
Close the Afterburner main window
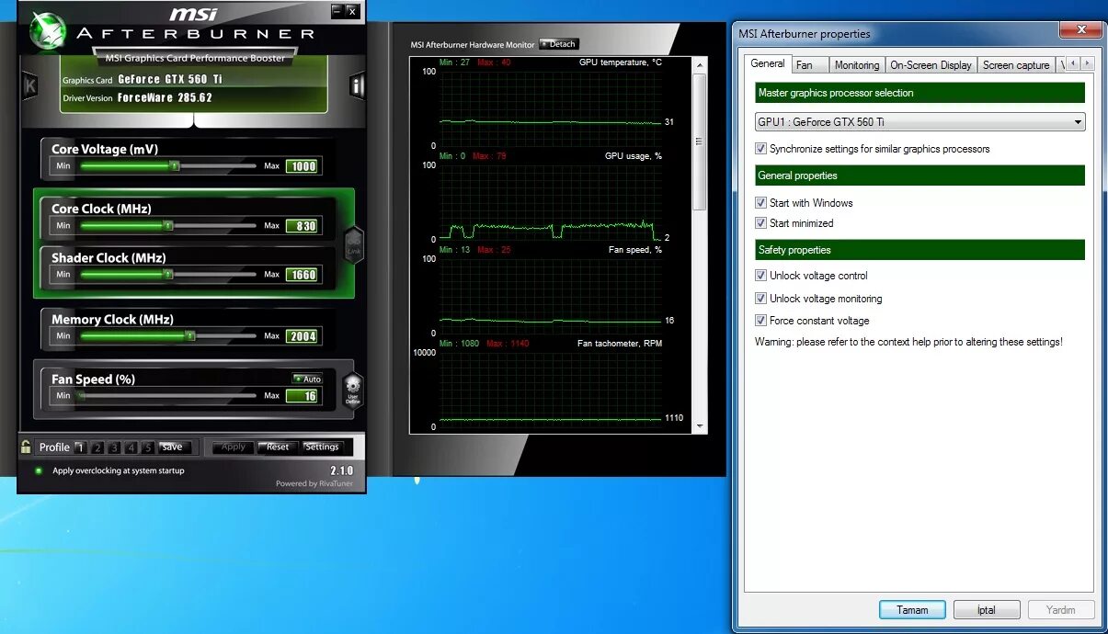(352, 11)
